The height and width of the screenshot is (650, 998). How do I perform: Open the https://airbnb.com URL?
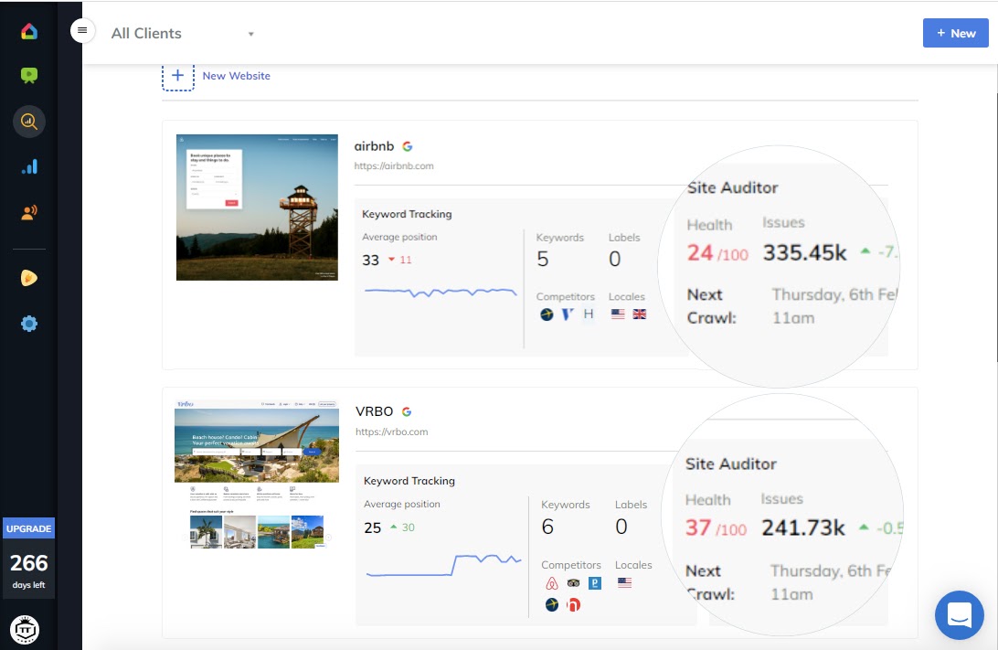click(x=394, y=166)
